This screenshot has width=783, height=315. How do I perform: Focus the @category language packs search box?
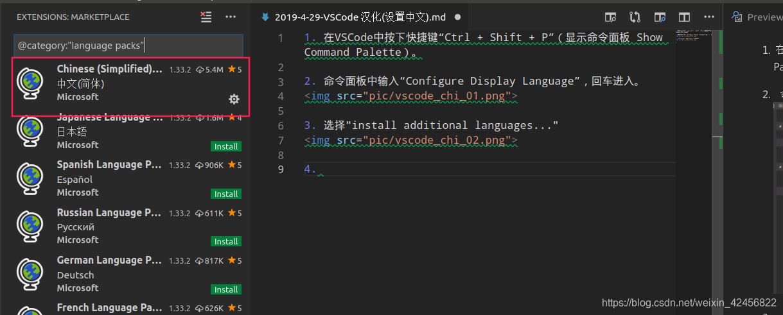point(128,45)
